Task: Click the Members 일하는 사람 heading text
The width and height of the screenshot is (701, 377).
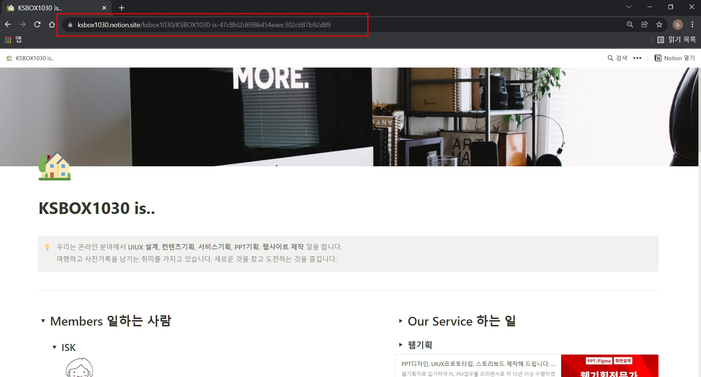Action: pos(111,321)
